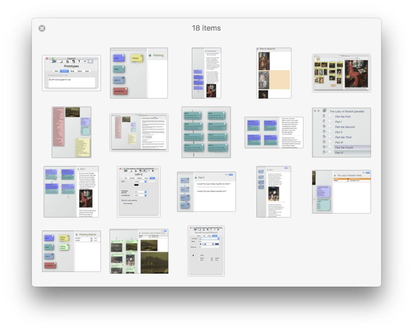Select the Painting (Elaine) thumbnail
413x332 pixels.
pos(72,251)
